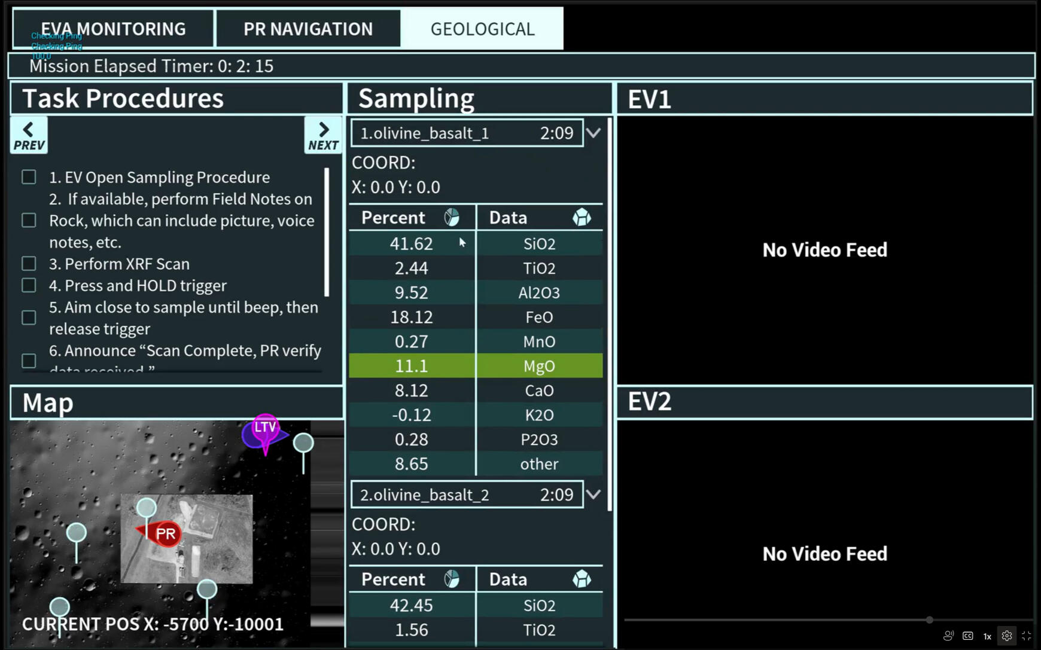Click the video progress slider handle

(x=929, y=620)
